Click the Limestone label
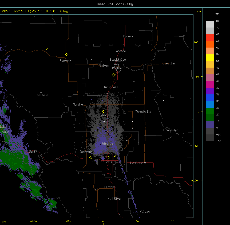The width and height of the screenshot is (230, 225). pyautogui.click(x=41, y=95)
